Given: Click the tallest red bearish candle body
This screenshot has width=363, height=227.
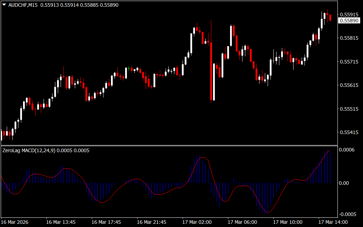Looking at the screenshot, I should point(211,71).
